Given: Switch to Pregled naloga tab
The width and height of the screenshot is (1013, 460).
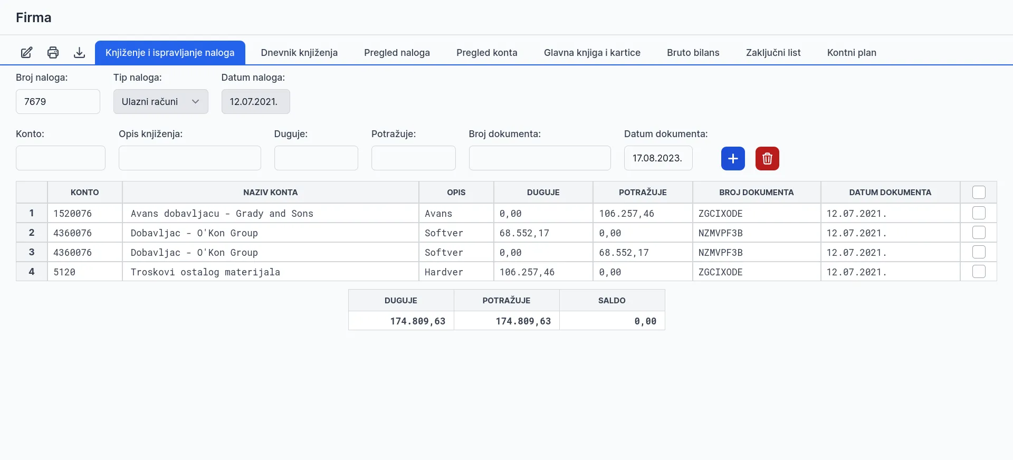Looking at the screenshot, I should [x=397, y=53].
